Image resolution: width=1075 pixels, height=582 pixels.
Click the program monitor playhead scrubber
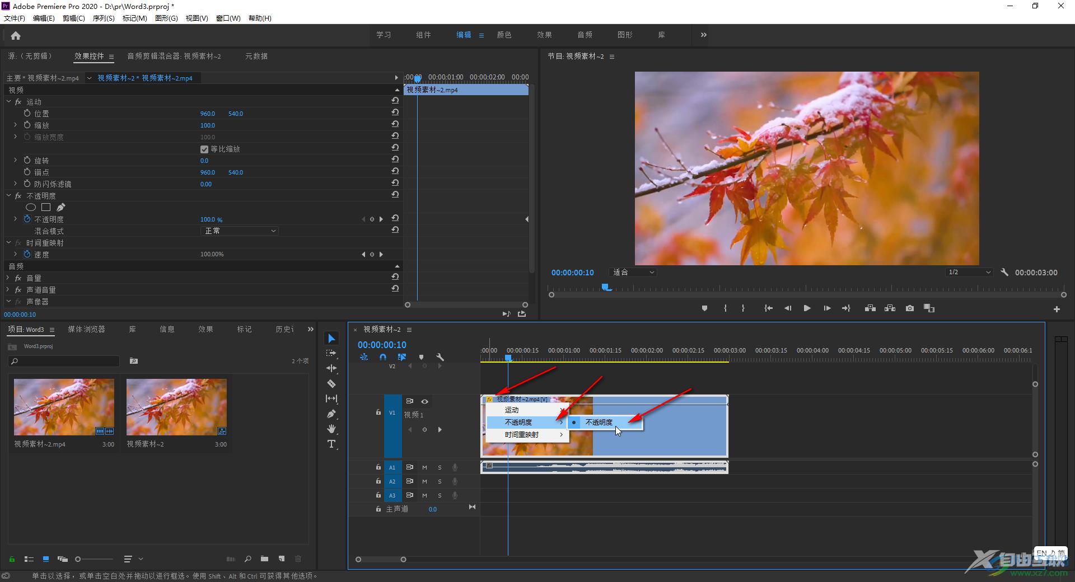pos(606,288)
